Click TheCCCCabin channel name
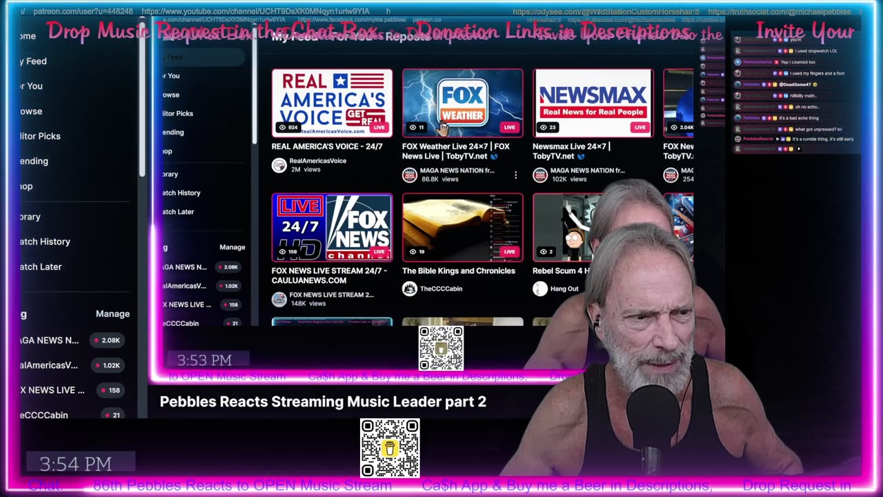 tap(441, 289)
